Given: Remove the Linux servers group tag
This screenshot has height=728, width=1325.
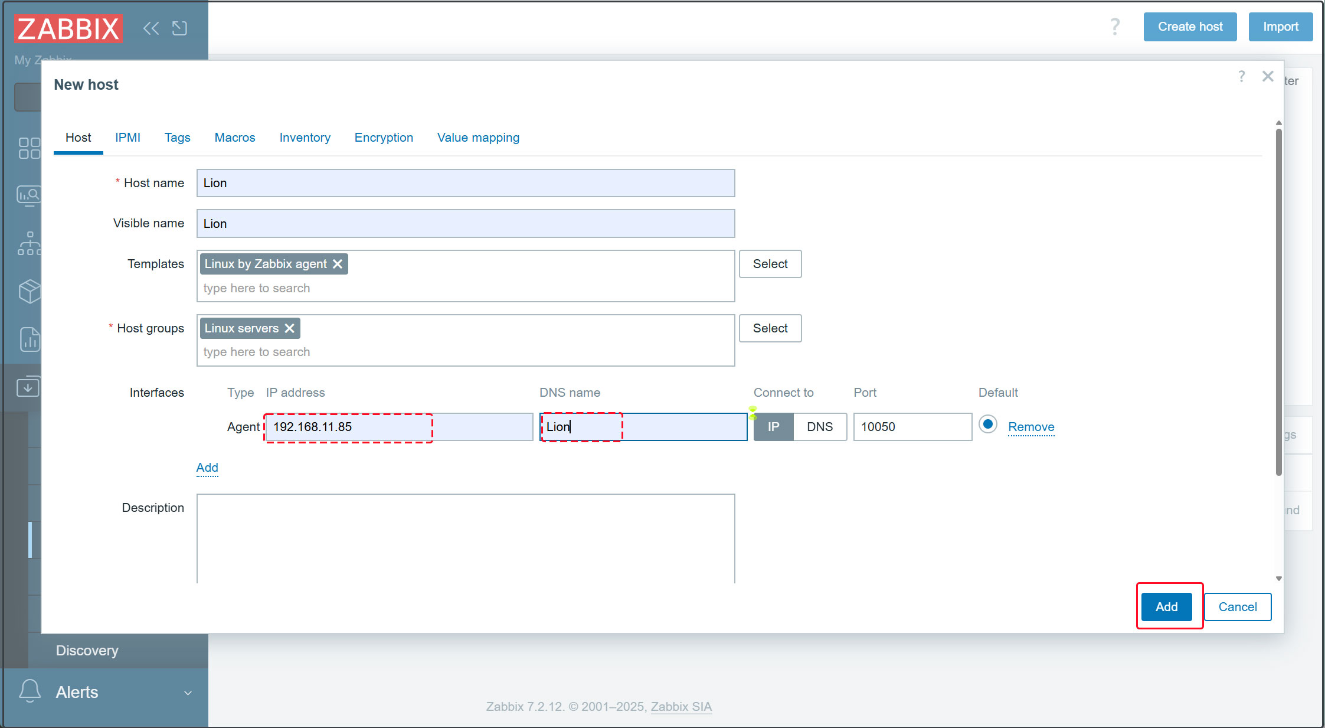Looking at the screenshot, I should [289, 328].
